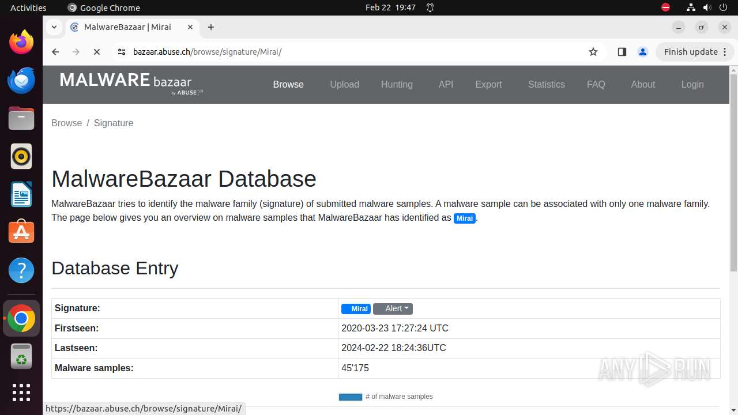Open the Help dock icon
Image resolution: width=738 pixels, height=415 pixels.
click(x=21, y=270)
